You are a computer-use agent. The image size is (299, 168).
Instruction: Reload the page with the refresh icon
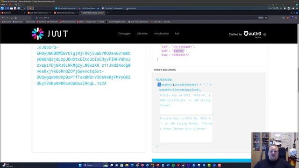12,18
